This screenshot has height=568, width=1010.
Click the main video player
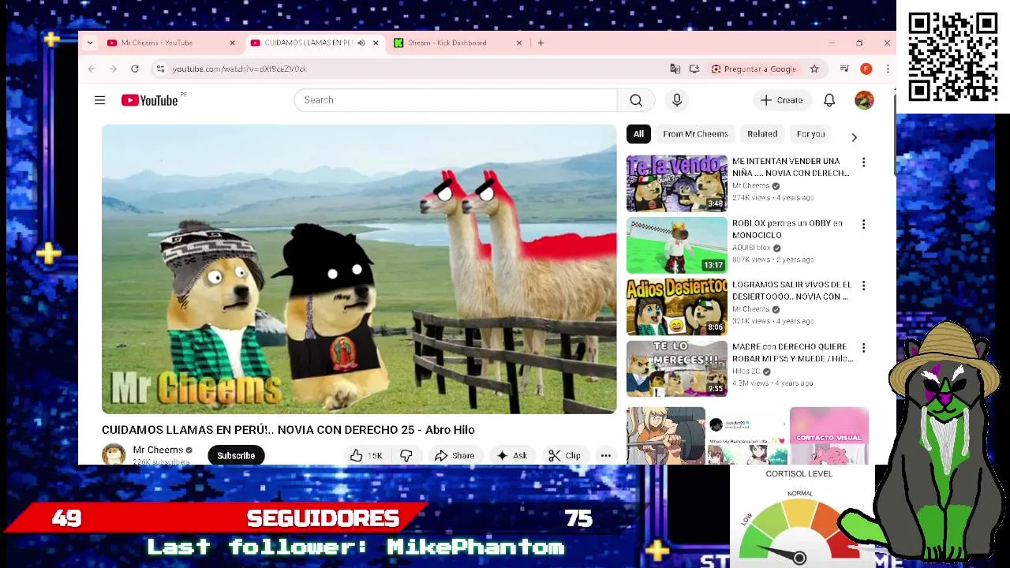(359, 269)
